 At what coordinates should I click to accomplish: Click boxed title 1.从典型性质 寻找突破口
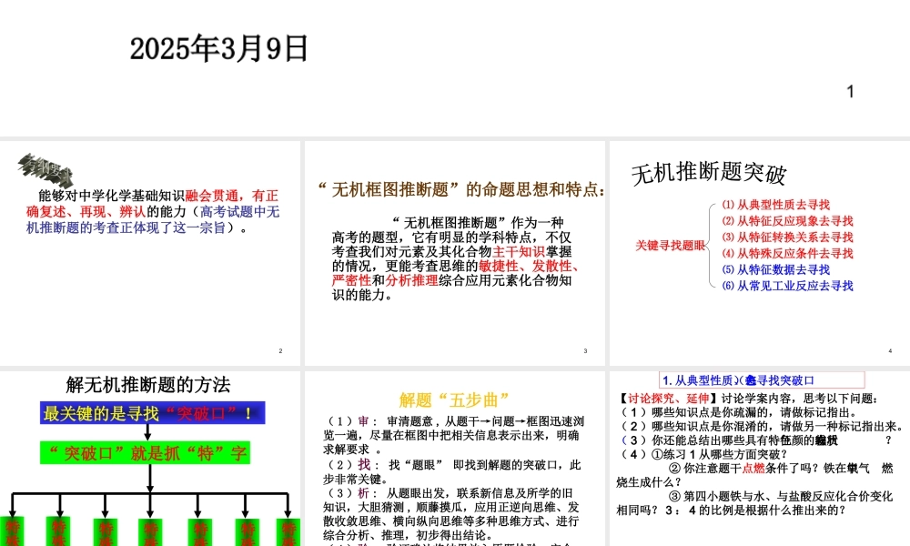tap(762, 380)
